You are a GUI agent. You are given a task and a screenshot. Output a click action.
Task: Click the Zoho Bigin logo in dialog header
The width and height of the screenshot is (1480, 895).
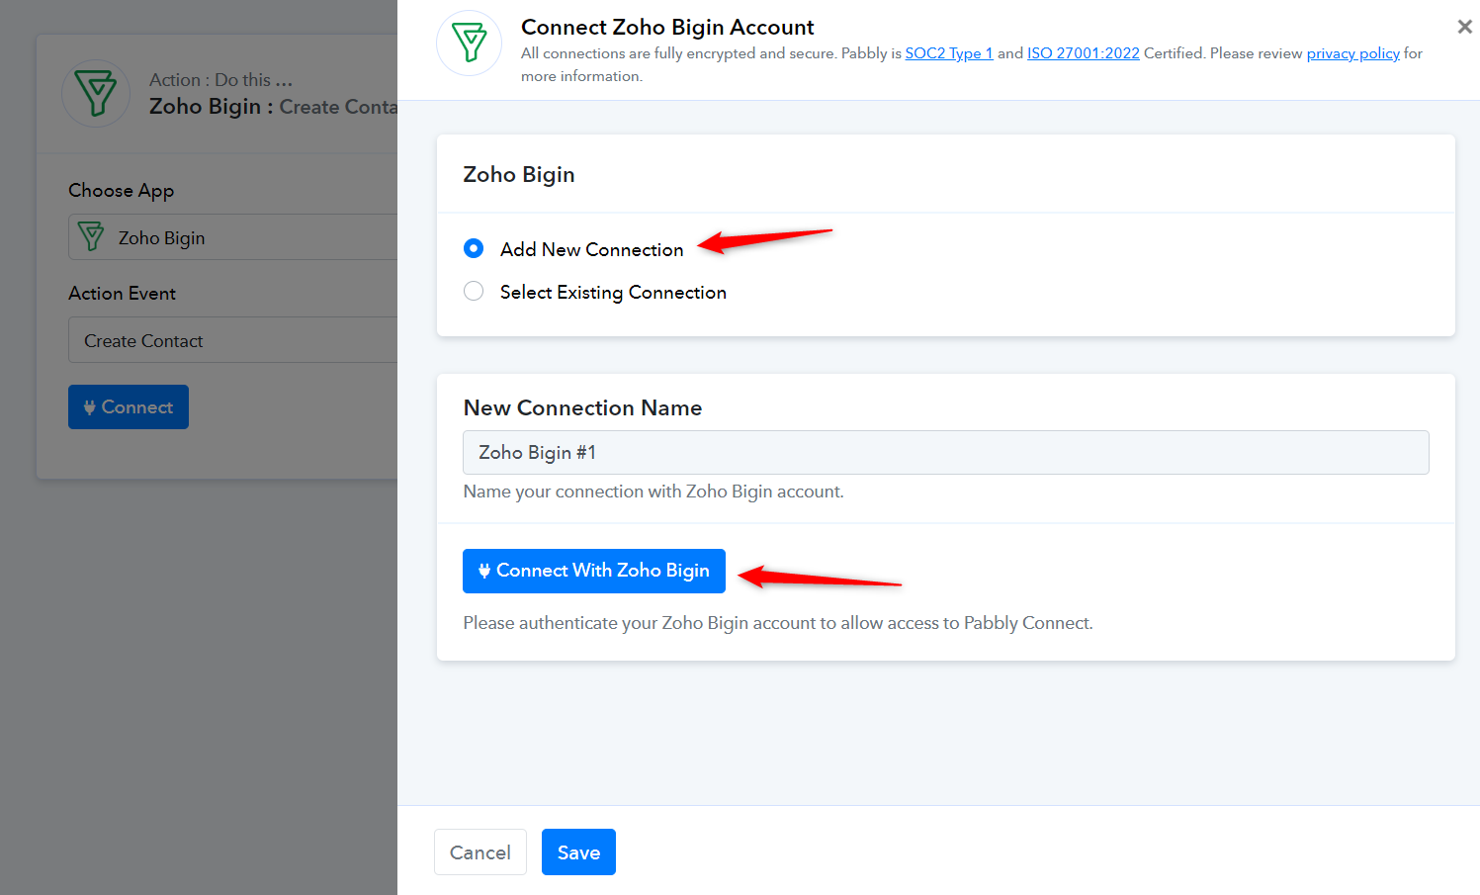(x=470, y=44)
